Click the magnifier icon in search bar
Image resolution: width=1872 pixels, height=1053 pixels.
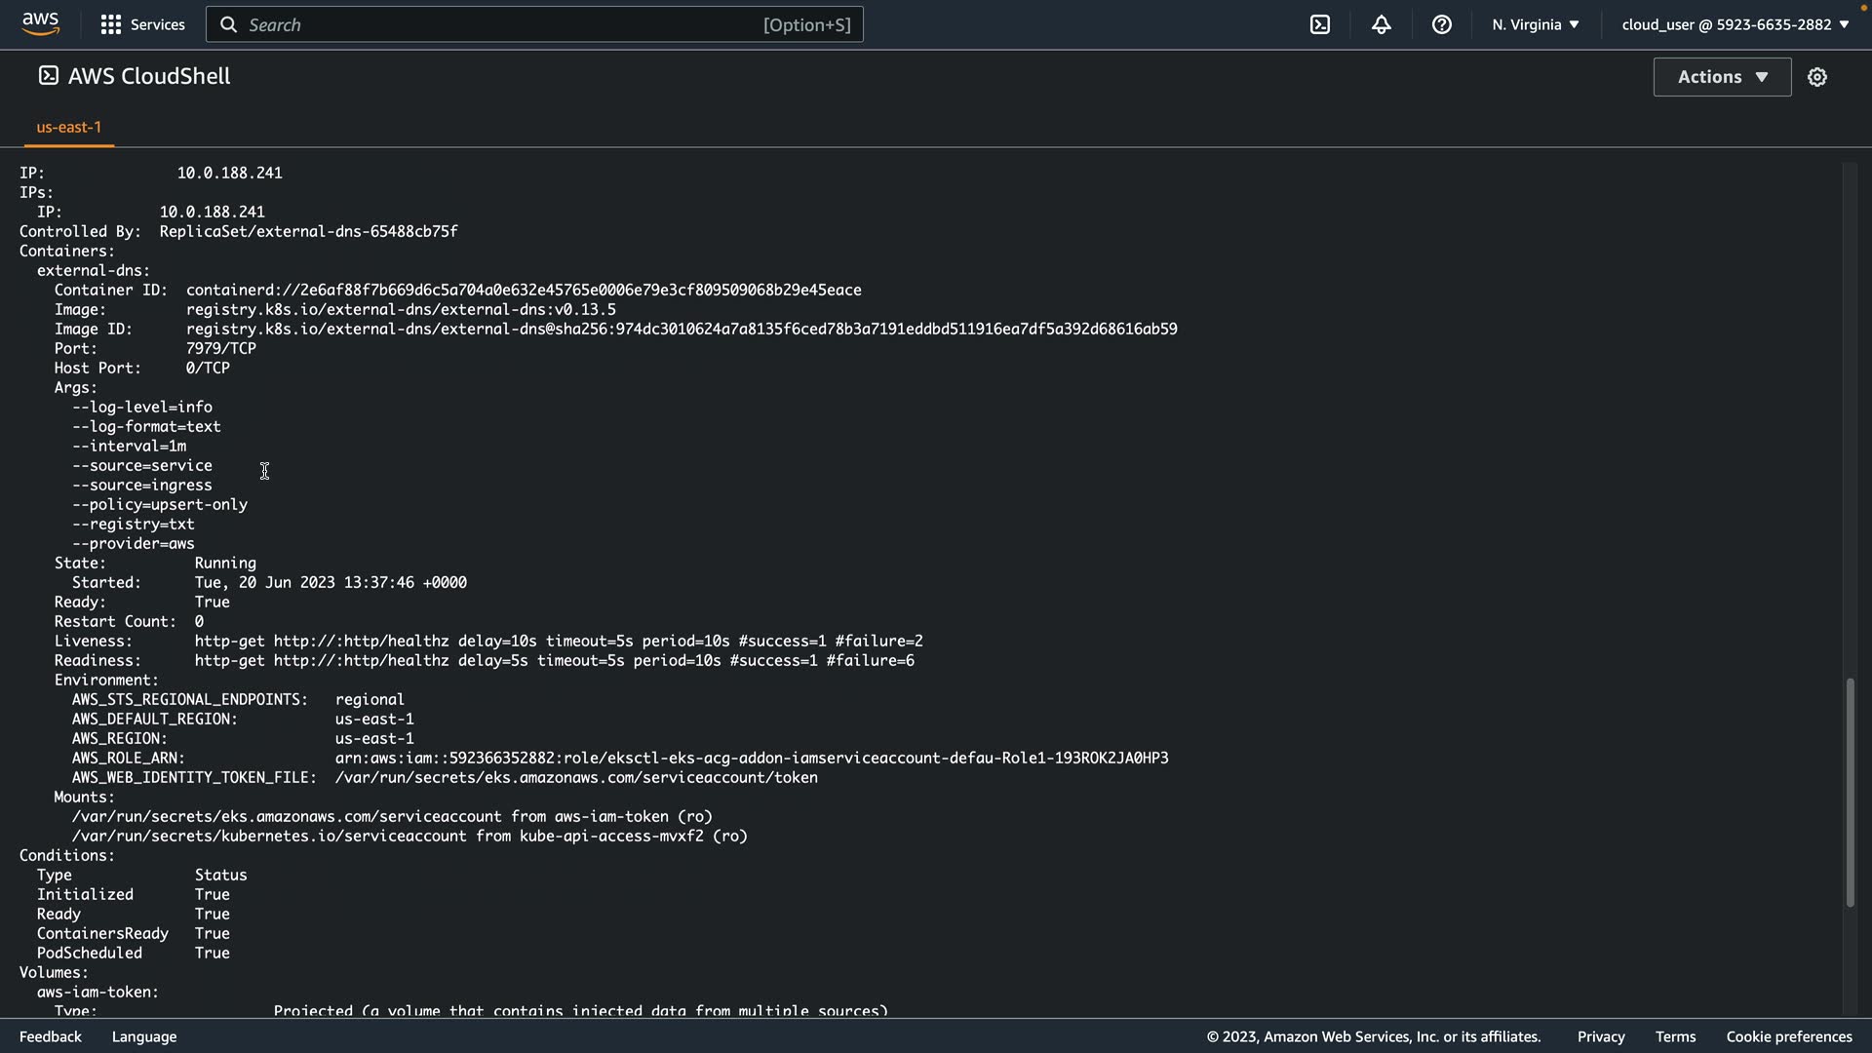coord(228,24)
